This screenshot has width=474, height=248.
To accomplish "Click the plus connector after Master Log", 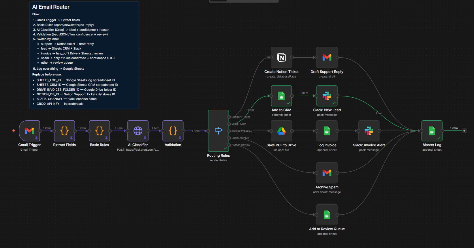I will coord(464,131).
